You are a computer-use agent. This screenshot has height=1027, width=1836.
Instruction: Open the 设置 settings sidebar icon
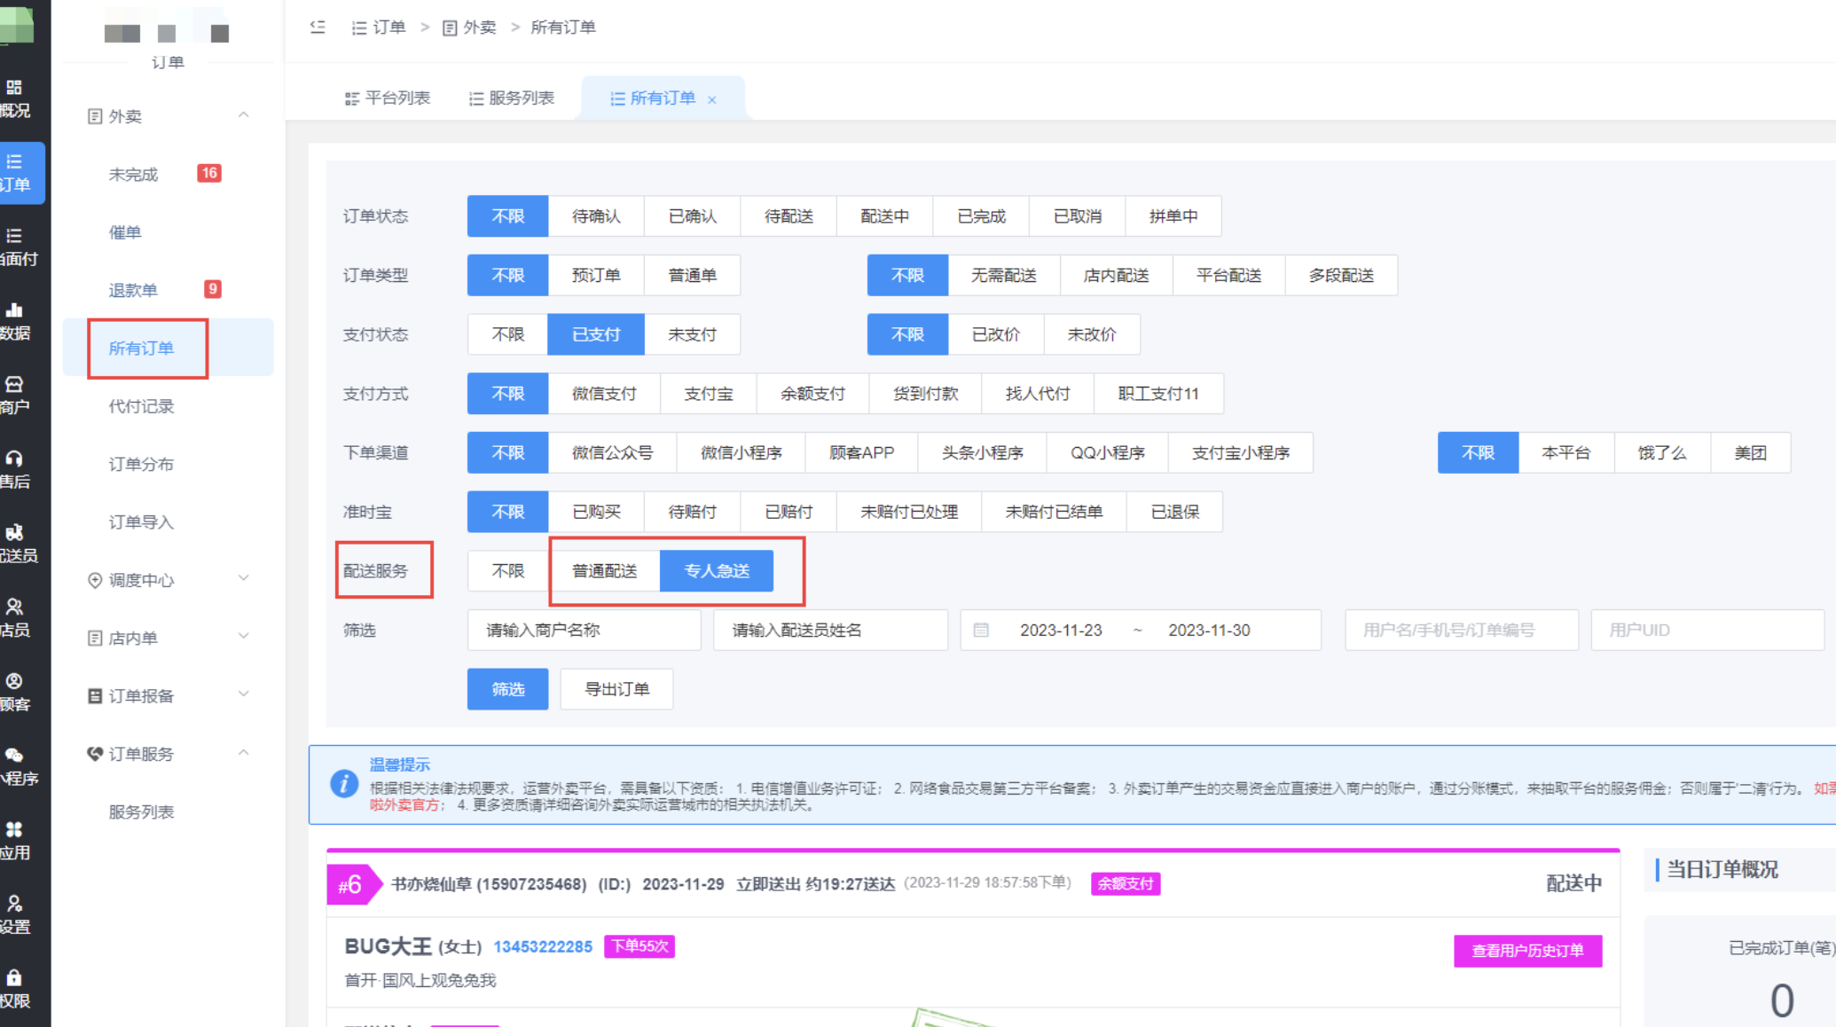[x=14, y=904]
